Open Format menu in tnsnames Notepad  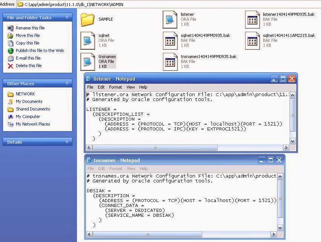coord(116,168)
